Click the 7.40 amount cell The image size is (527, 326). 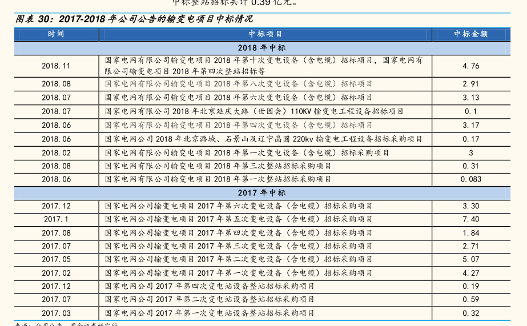(x=470, y=219)
